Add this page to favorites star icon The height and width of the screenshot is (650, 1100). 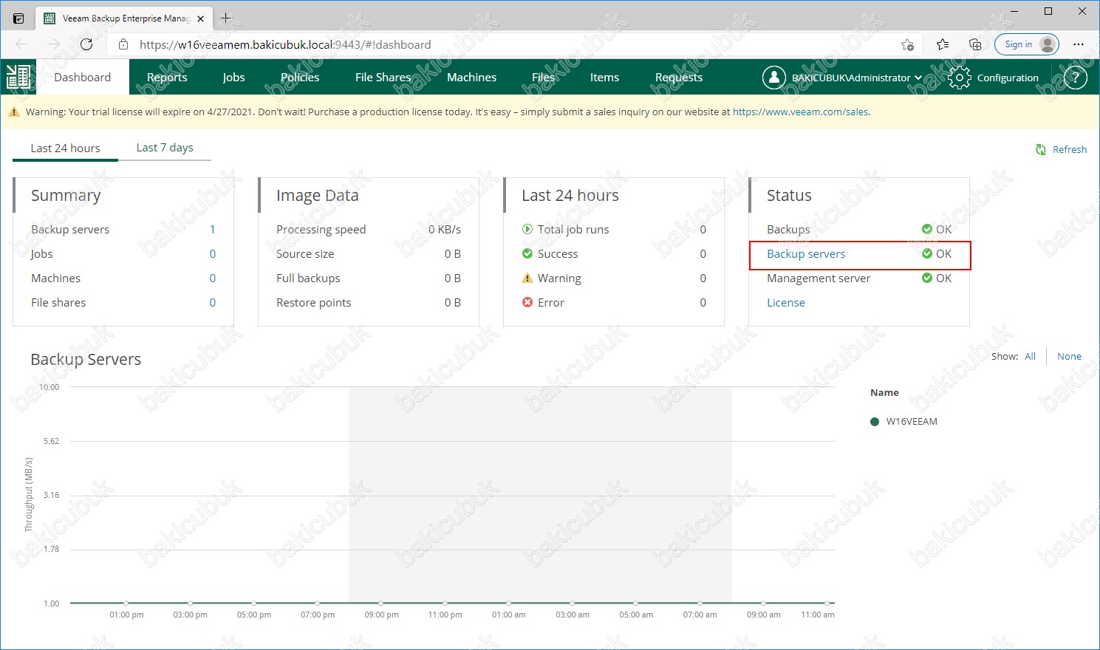click(907, 44)
